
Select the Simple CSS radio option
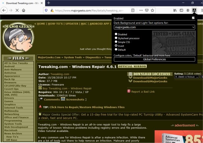(x=116, y=42)
